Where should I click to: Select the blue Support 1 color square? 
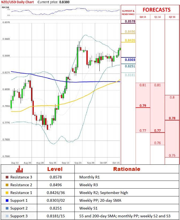coord(7,200)
